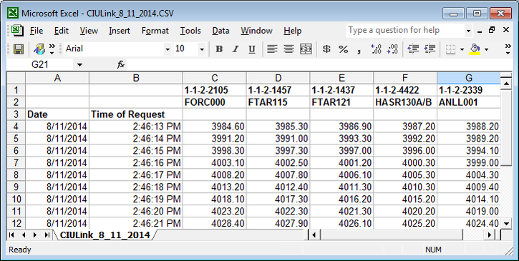
Task: Open the Insert menu
Action: pos(120,31)
